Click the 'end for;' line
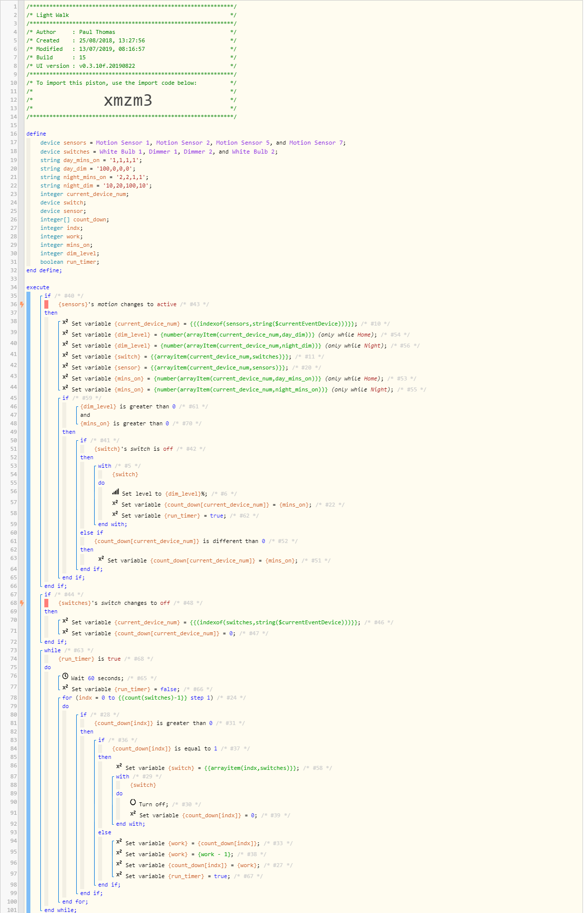The image size is (587, 913). [75, 902]
